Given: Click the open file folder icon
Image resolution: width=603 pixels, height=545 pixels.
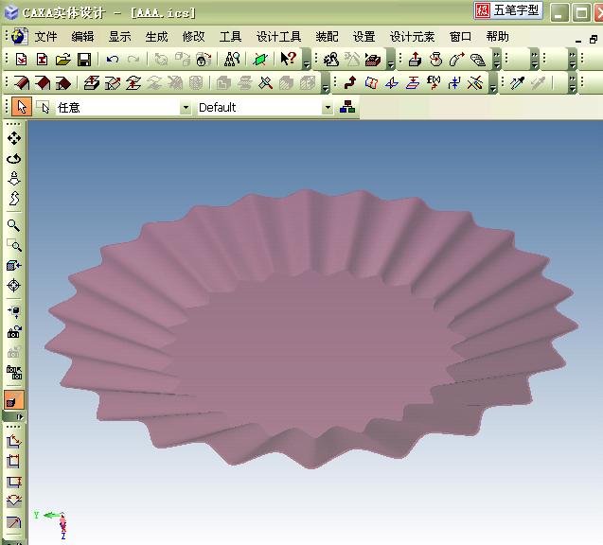Looking at the screenshot, I should click(x=63, y=60).
